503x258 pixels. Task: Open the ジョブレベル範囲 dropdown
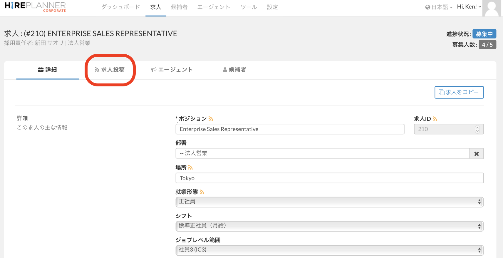[x=329, y=250]
